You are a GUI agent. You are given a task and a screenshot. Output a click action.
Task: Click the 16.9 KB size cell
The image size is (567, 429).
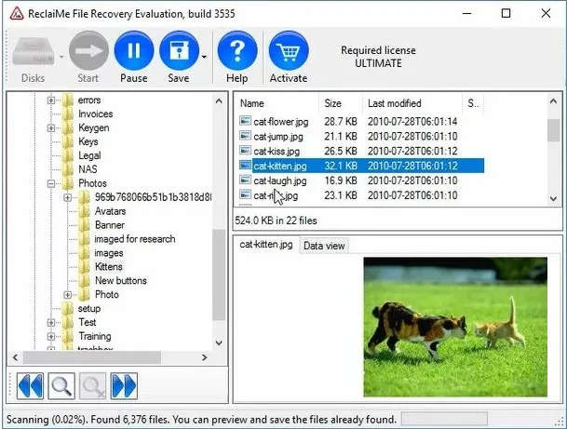340,181
